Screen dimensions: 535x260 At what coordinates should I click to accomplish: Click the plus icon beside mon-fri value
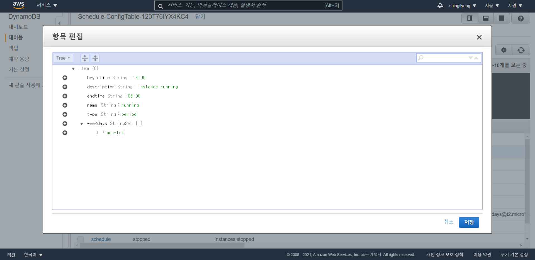click(65, 133)
